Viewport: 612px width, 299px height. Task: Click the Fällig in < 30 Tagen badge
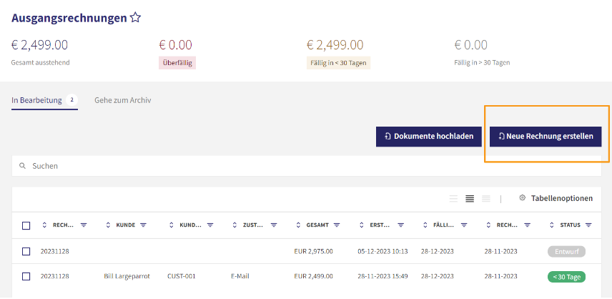tap(338, 63)
